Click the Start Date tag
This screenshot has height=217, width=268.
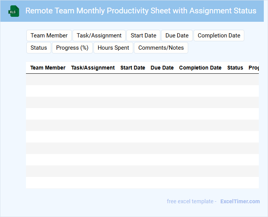point(143,36)
